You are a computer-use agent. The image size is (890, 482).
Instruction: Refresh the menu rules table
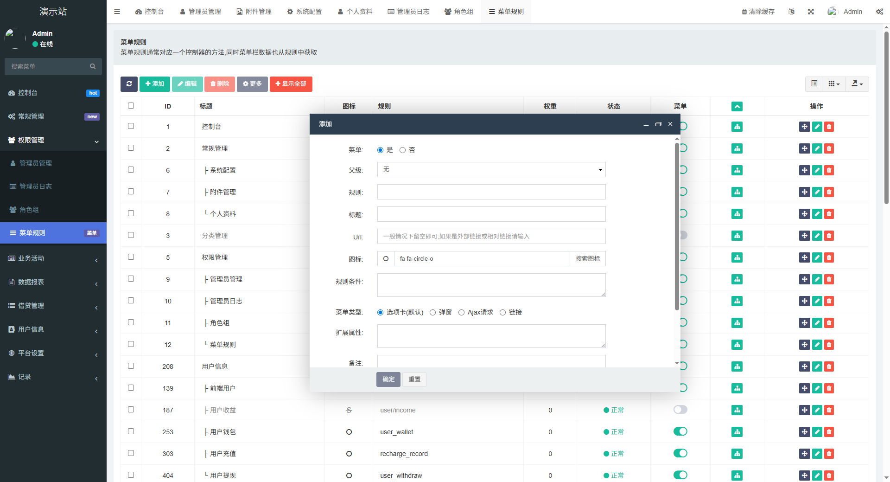[129, 84]
